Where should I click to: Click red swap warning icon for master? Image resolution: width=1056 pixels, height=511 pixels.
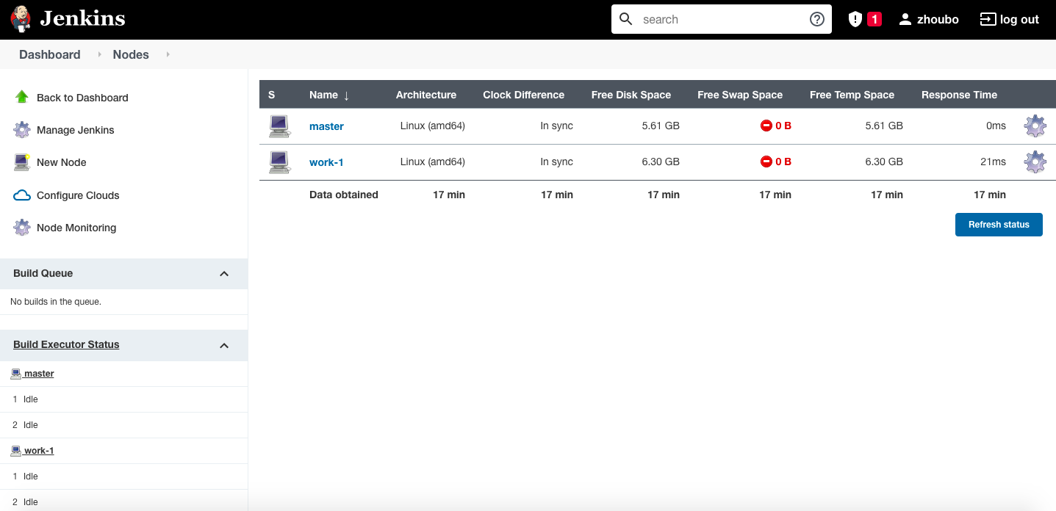pyautogui.click(x=766, y=126)
